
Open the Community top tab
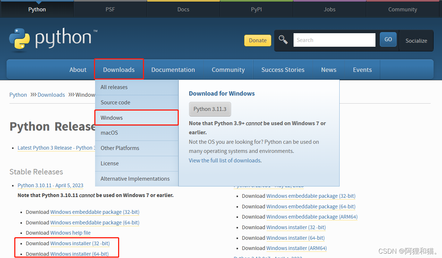pyautogui.click(x=403, y=9)
